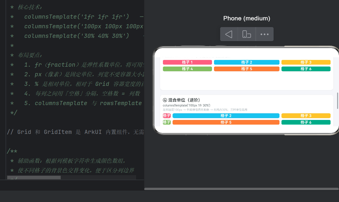
Task: Tap orange 格子 5 cell in the 混合单位 card
Action: [x=226, y=123]
